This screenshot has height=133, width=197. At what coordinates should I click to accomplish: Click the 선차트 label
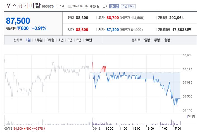(x=18, y=40)
